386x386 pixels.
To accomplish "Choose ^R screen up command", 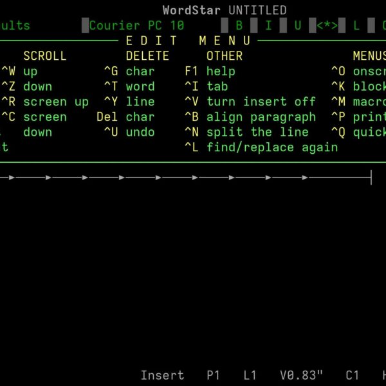I will click(x=45, y=102).
